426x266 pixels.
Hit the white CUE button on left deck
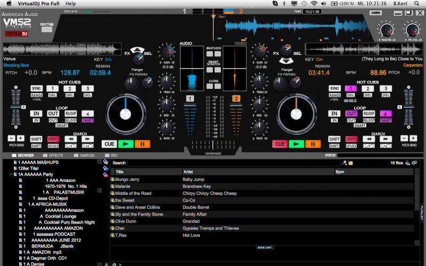point(109,144)
